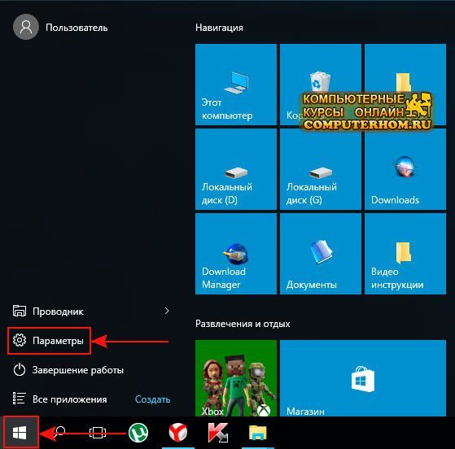Open the Task View taskbar button
Viewport: 455px width, 449px height.
[98, 433]
